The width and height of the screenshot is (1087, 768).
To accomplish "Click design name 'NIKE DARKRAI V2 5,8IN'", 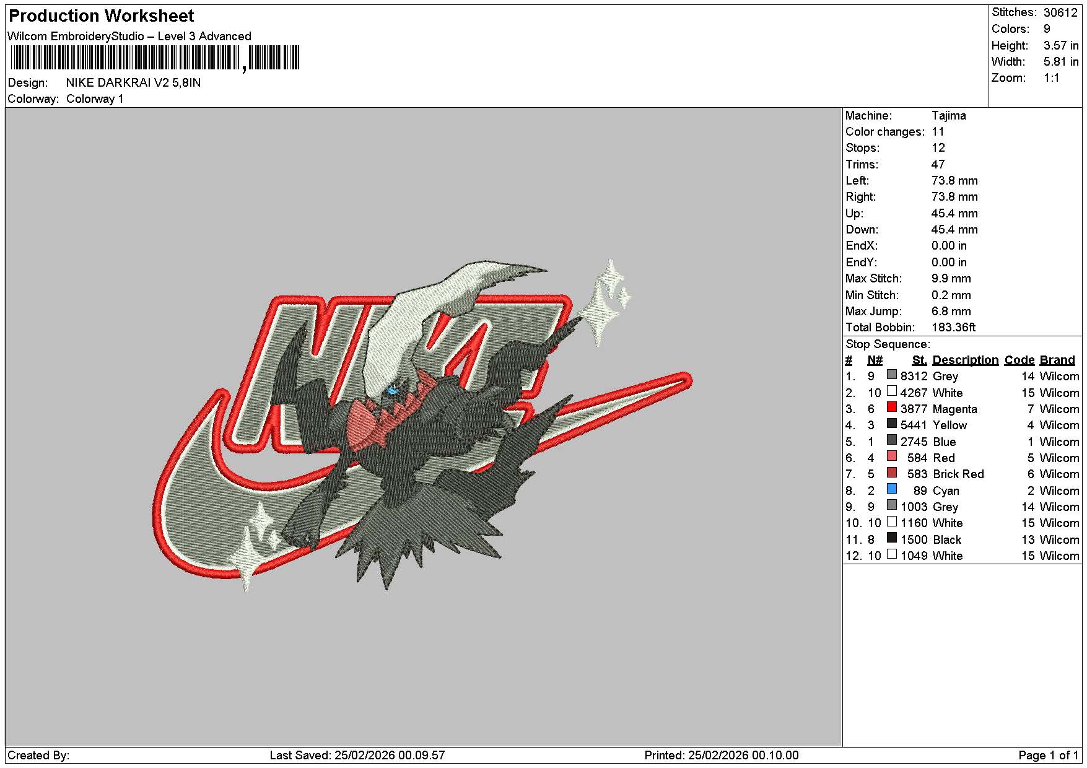I will [133, 83].
